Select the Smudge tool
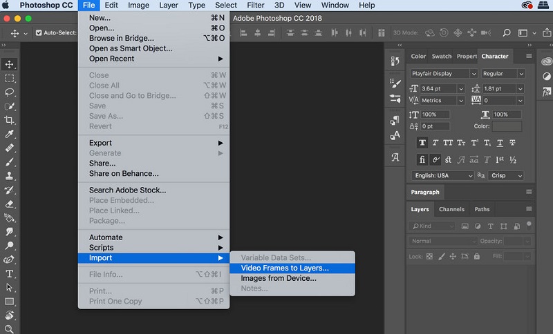The width and height of the screenshot is (553, 334). 10,232
